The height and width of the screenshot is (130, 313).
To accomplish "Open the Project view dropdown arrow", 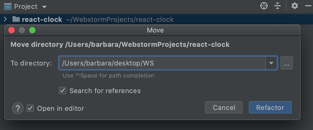I will [x=44, y=7].
